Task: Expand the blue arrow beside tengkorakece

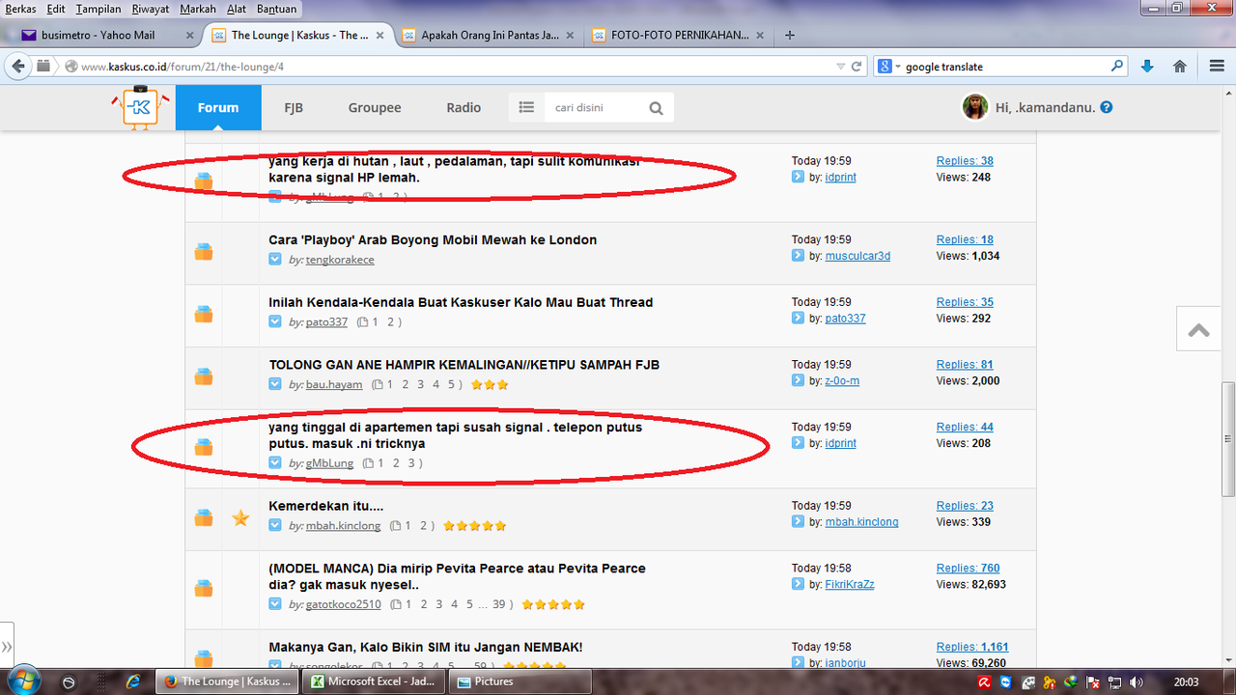Action: pos(275,260)
